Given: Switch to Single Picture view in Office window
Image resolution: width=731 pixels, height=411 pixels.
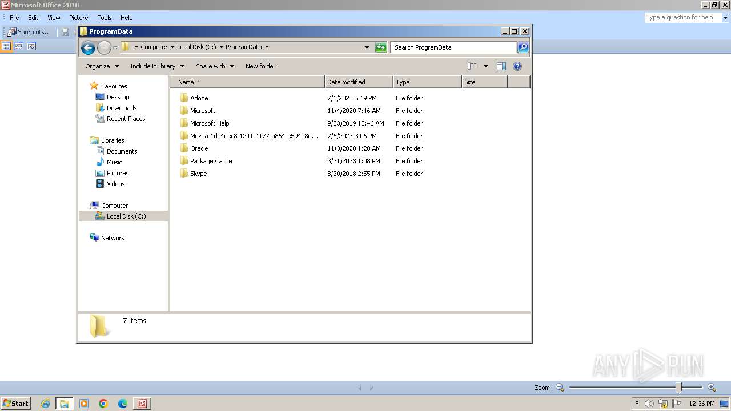Looking at the screenshot, I should coord(31,46).
